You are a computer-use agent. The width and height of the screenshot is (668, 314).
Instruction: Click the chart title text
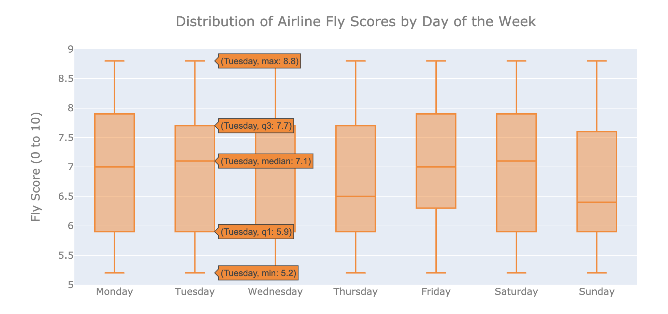tap(355, 22)
